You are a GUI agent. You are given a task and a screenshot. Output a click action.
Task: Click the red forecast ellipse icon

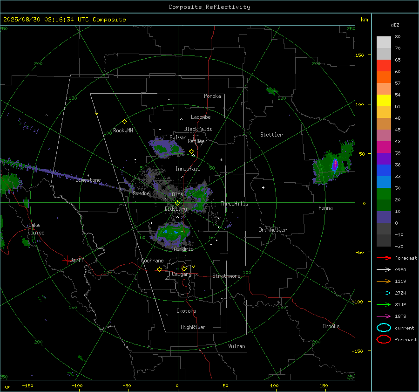coord(384,339)
